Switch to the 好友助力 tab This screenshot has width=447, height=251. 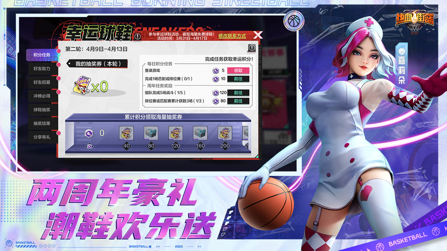click(x=42, y=68)
